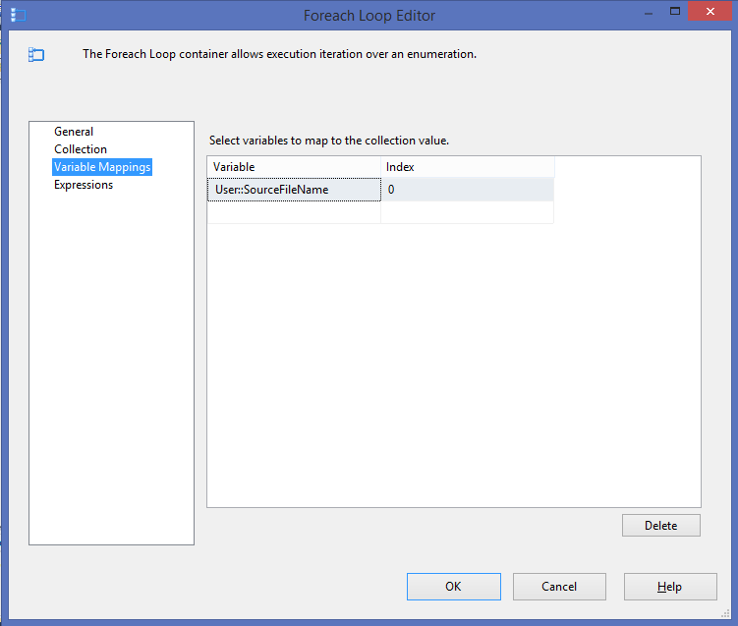This screenshot has height=626, width=738.
Task: Click the Foreach Loop Editor title bar
Action: [x=369, y=15]
